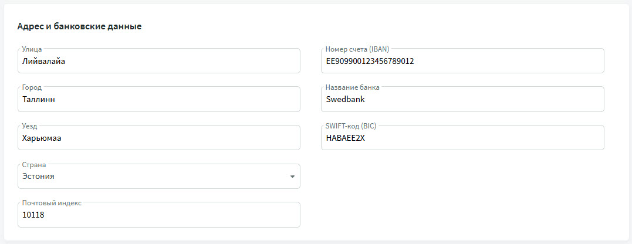Click the 'Уезд' floating field label
The width and height of the screenshot is (632, 244).
pos(30,126)
